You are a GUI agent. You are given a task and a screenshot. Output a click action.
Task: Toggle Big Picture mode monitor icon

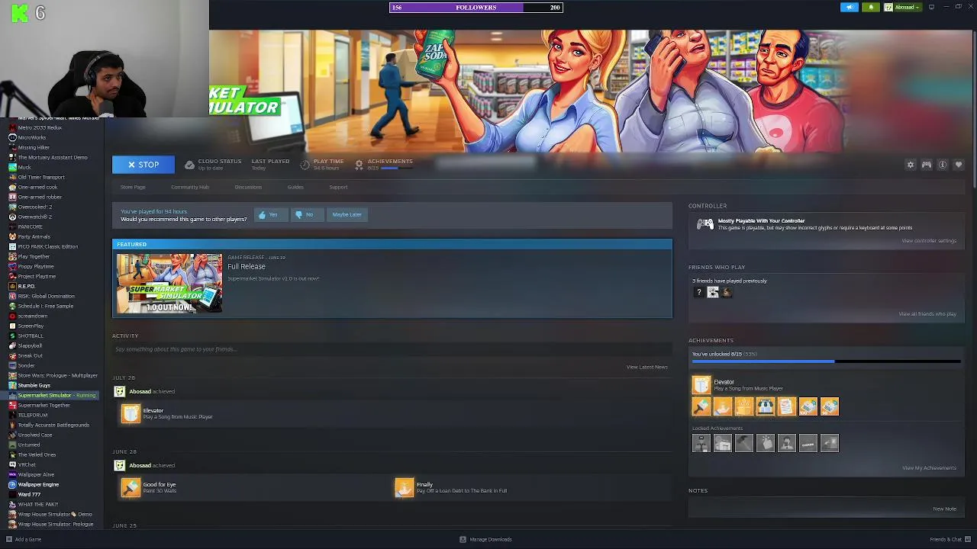click(x=931, y=7)
